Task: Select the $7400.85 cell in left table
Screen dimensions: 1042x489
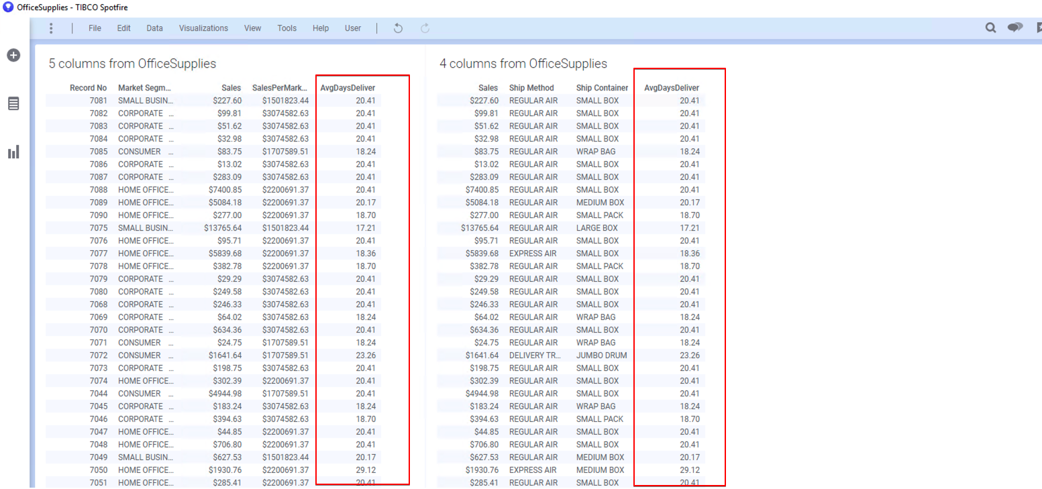Action: [x=225, y=190]
